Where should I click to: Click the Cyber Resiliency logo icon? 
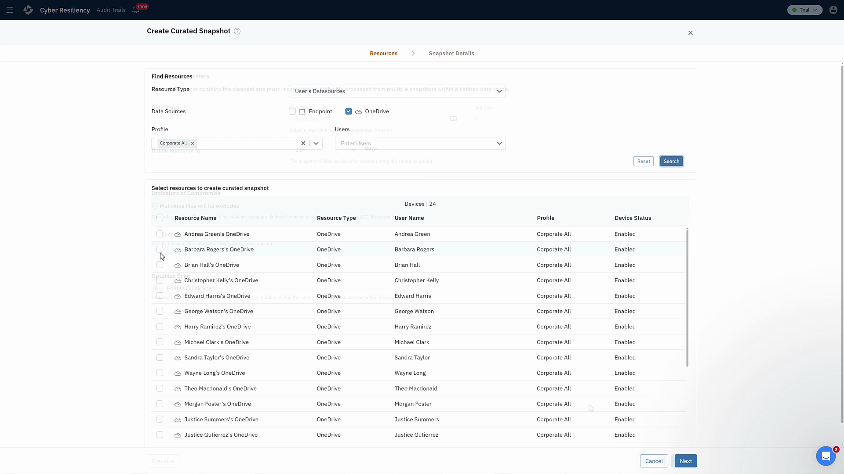click(x=29, y=10)
